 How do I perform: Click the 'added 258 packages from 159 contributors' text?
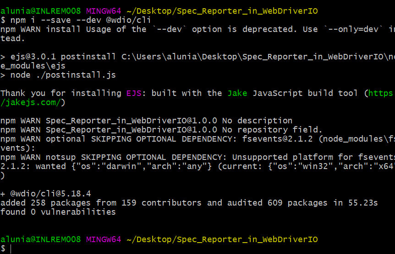[x=101, y=203]
